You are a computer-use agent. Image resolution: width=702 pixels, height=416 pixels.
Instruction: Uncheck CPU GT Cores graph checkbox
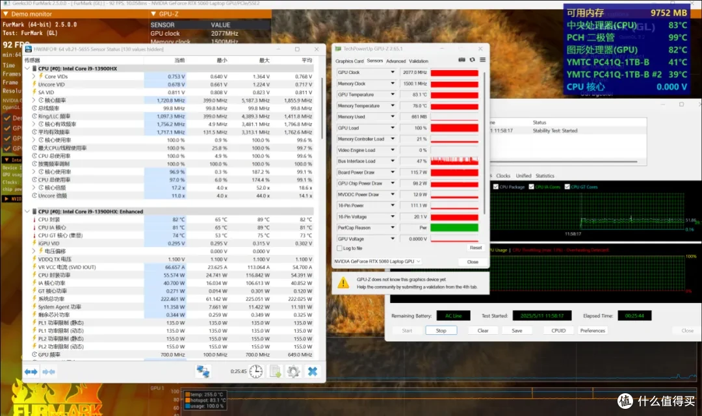[567, 187]
